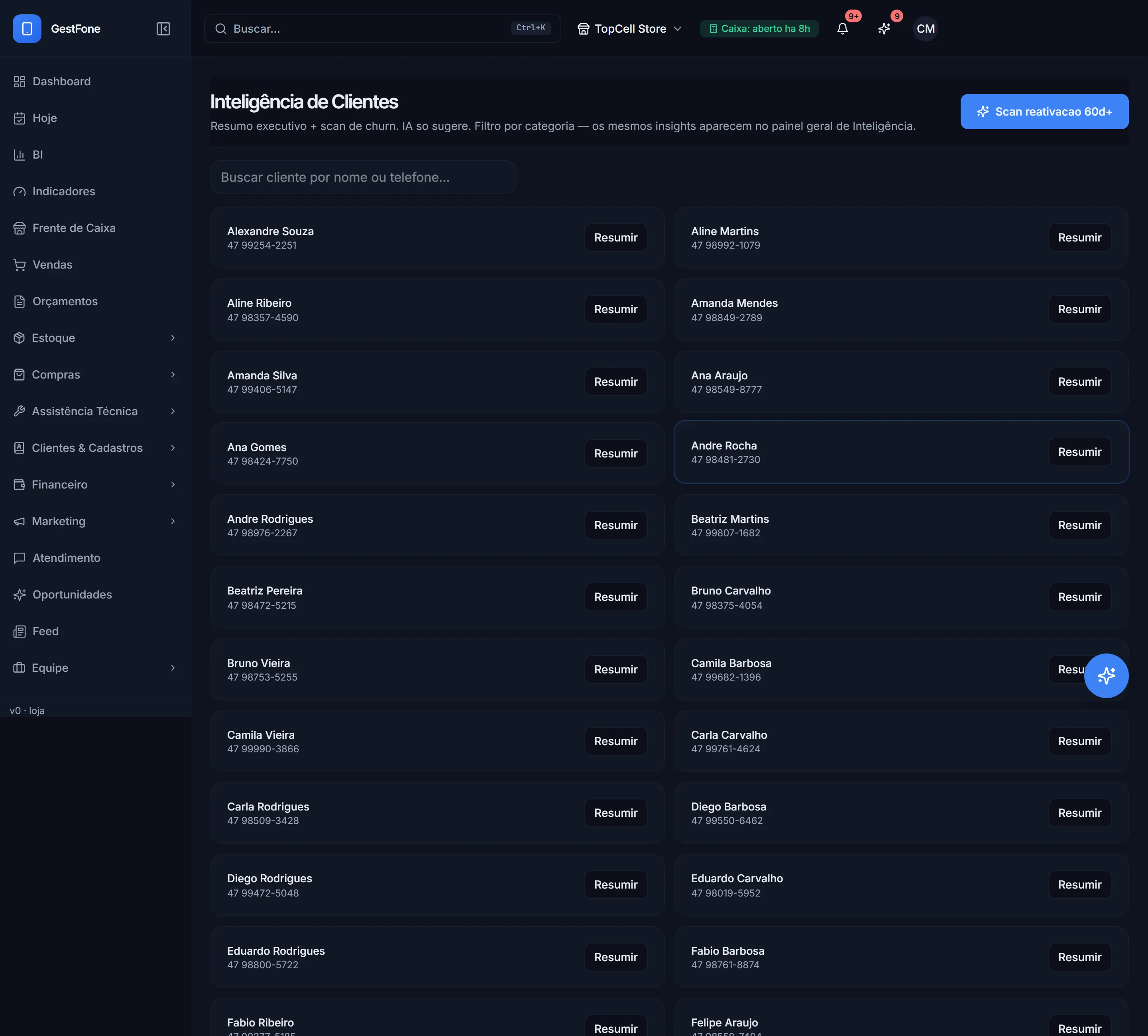Click the GestFone phone logo icon

click(27, 28)
